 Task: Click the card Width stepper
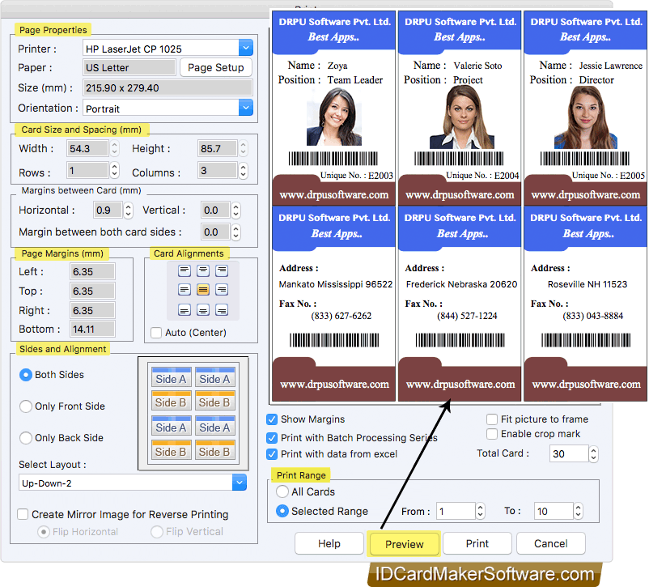115,148
